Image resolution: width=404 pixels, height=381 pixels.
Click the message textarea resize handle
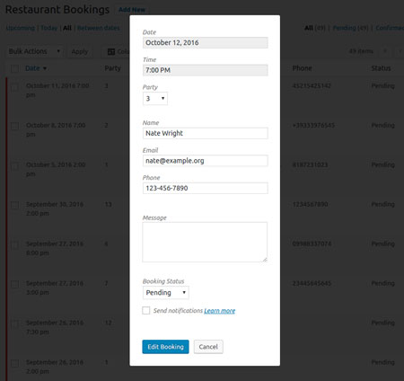pos(265,260)
